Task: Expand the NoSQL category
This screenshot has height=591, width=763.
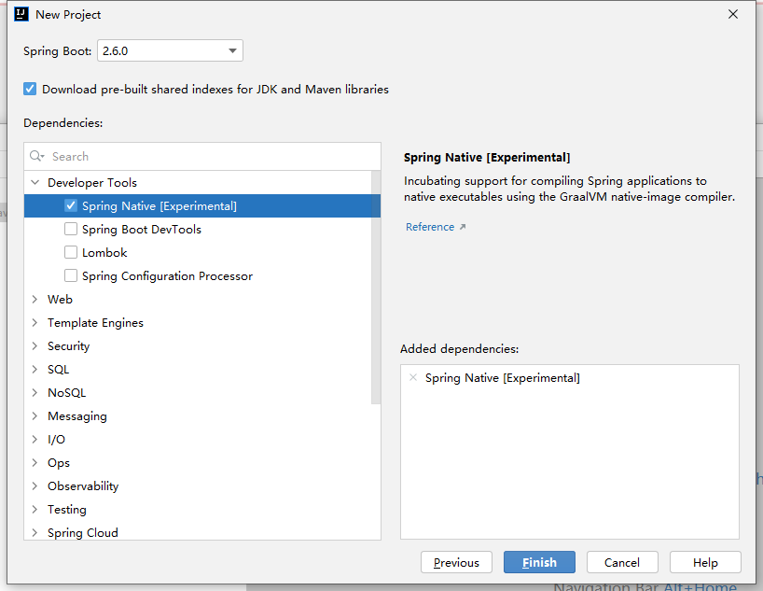Action: pyautogui.click(x=35, y=393)
